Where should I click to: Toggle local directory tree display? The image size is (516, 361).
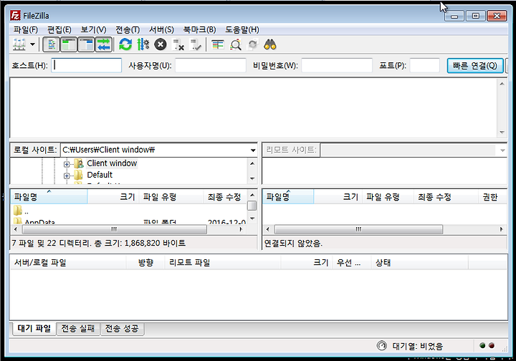pyautogui.click(x=69, y=44)
